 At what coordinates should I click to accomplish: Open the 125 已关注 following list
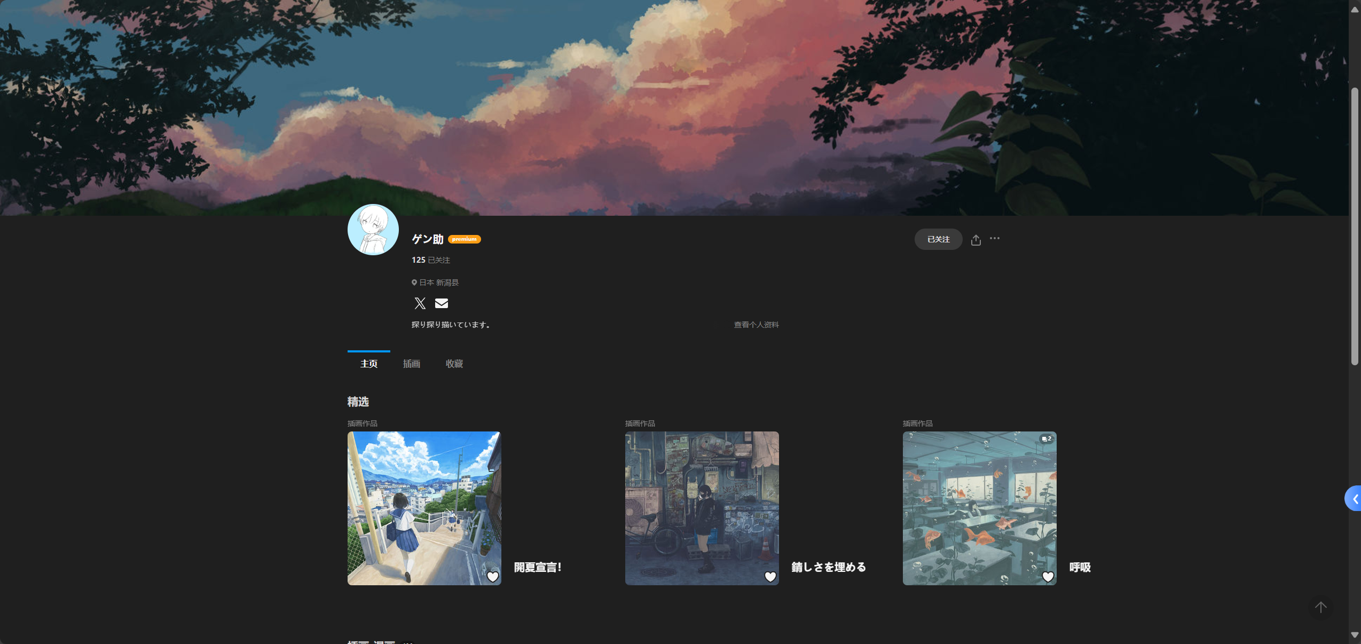pyautogui.click(x=431, y=260)
